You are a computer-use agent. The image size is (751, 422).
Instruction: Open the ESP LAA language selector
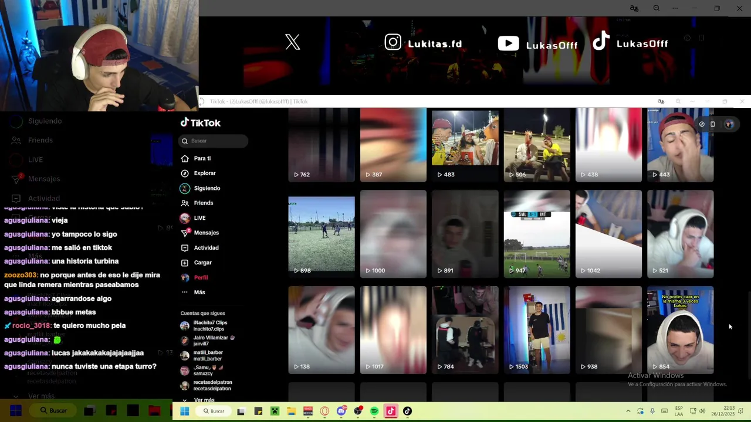[679, 411]
